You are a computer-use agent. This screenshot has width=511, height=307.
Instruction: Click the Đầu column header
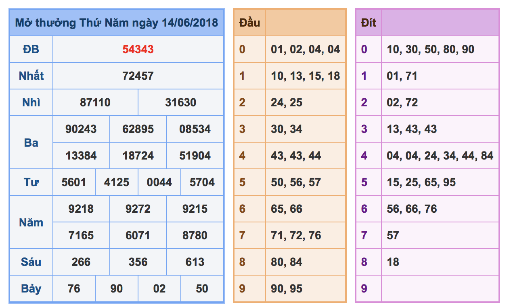click(x=249, y=23)
